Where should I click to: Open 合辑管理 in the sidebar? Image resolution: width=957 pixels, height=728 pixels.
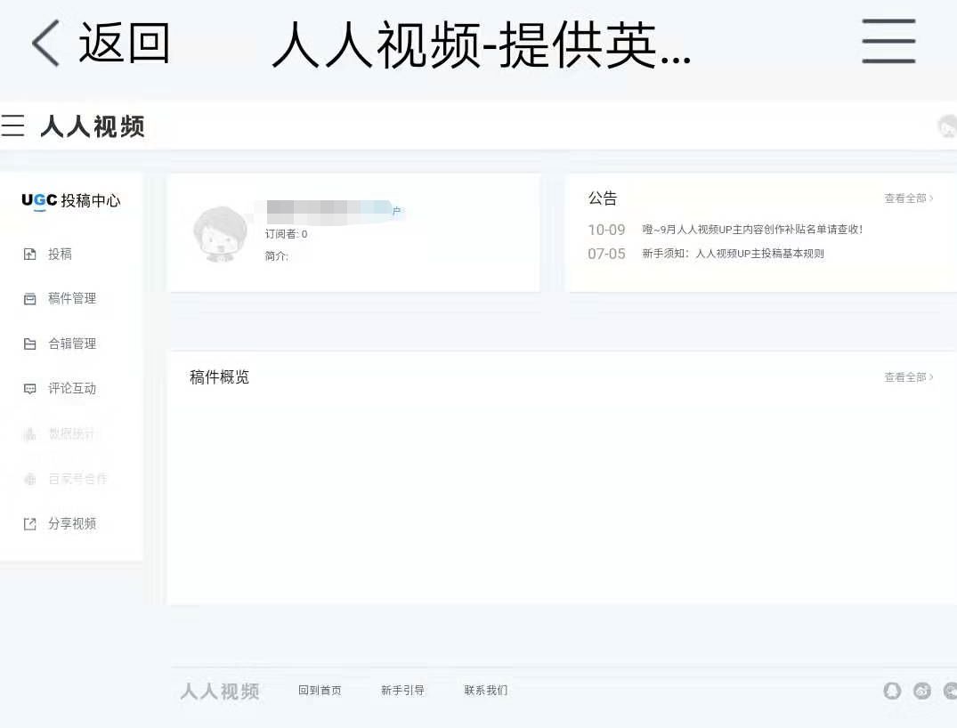tap(72, 344)
